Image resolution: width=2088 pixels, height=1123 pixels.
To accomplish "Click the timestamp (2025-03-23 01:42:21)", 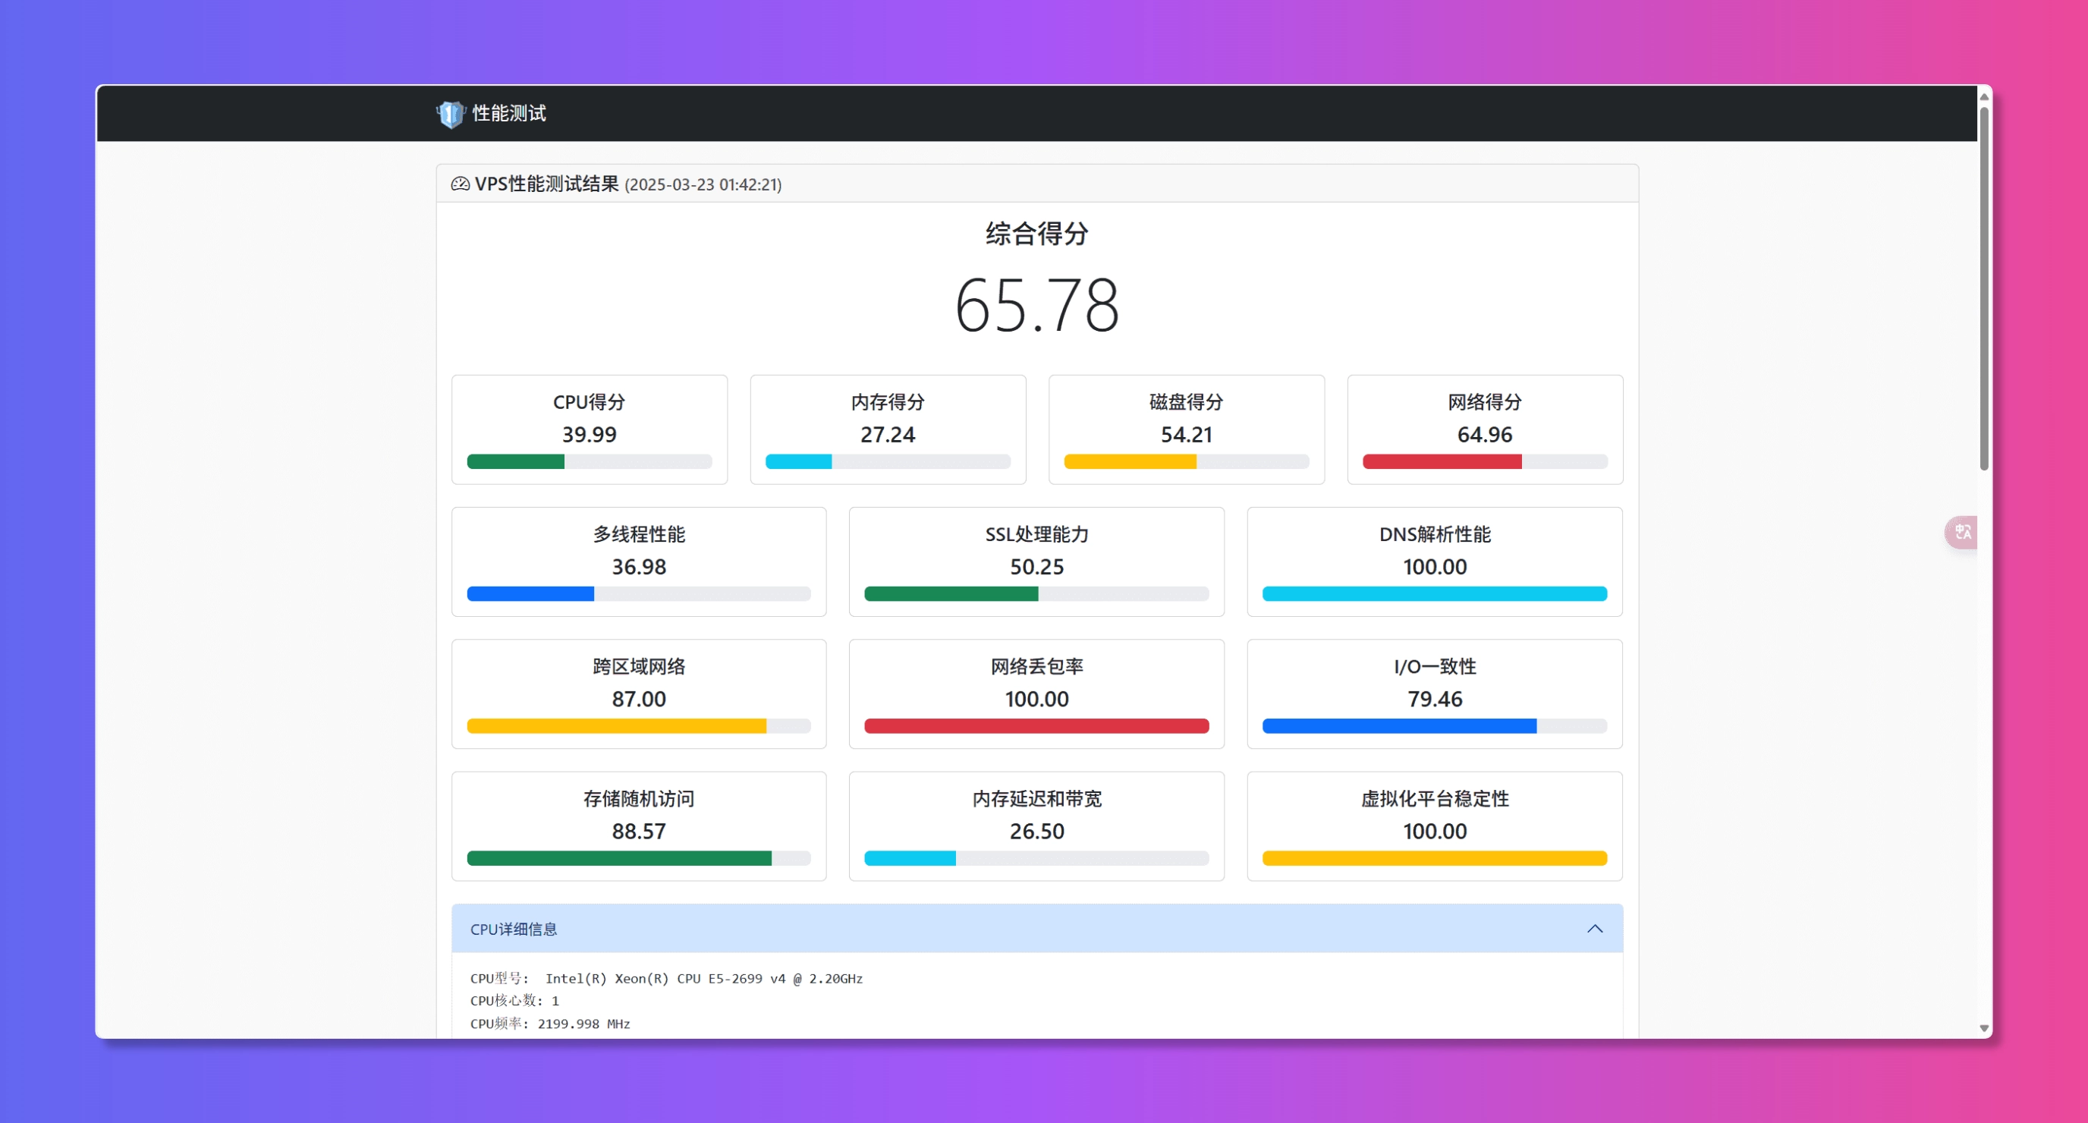I will pos(703,185).
